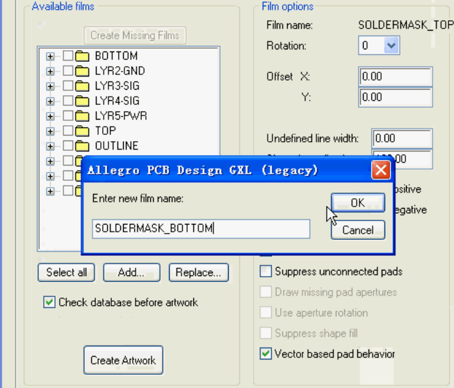Expand the BOTTOM film tree node
This screenshot has width=454, height=388.
(50, 56)
